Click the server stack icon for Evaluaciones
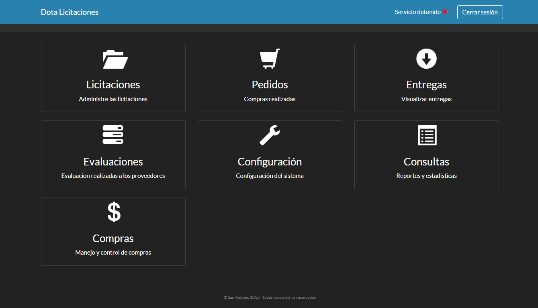Viewport: 538px width, 308px height. (113, 135)
